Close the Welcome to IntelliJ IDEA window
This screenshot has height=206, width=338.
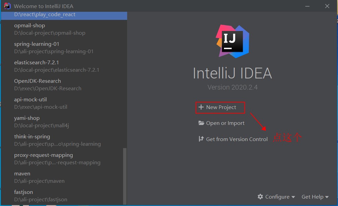327,6
